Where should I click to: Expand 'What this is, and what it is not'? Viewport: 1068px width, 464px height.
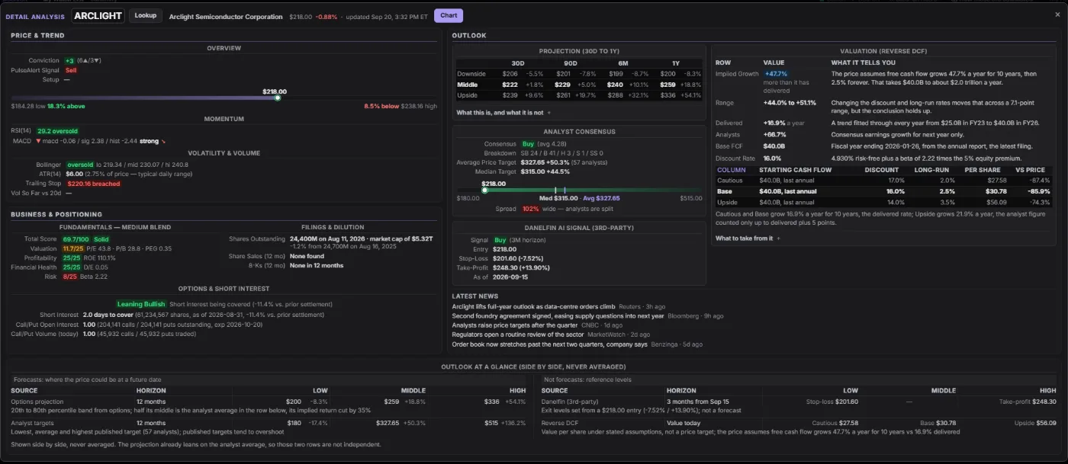503,112
